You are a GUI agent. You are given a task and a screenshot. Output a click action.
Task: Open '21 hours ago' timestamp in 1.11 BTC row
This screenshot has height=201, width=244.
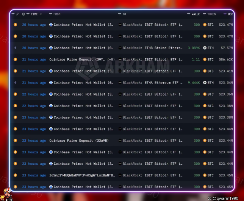[34, 59]
